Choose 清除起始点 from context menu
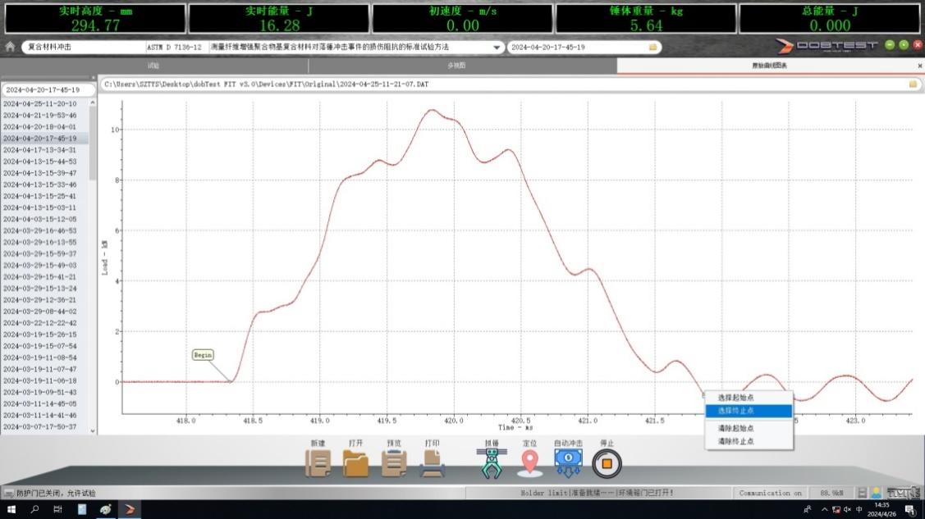Screen dimensions: 925x519 [749, 428]
